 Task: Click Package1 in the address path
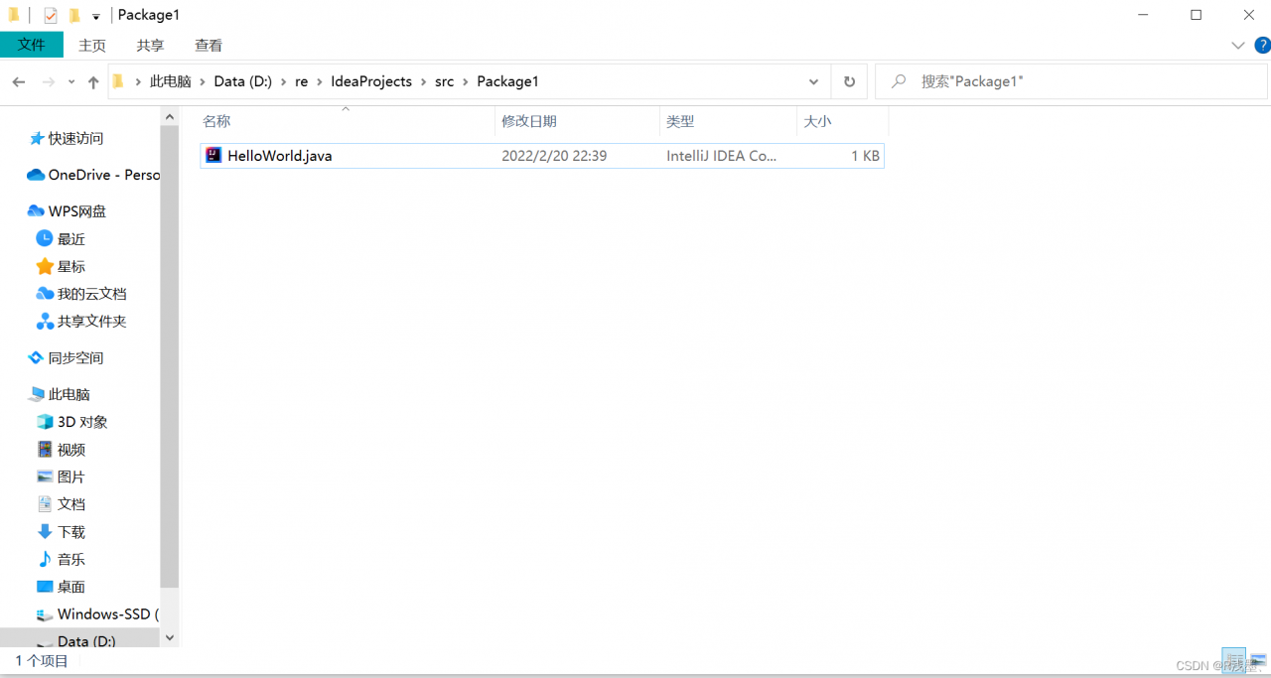click(507, 81)
